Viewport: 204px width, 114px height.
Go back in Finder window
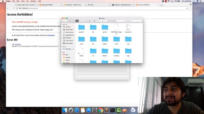pos(63,21)
